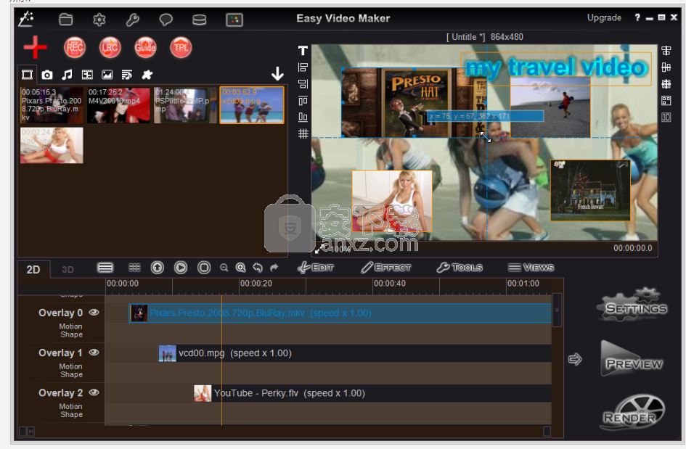Screen dimensions: 686x449
Task: Switch to the camera photo media tab
Action: 46,75
